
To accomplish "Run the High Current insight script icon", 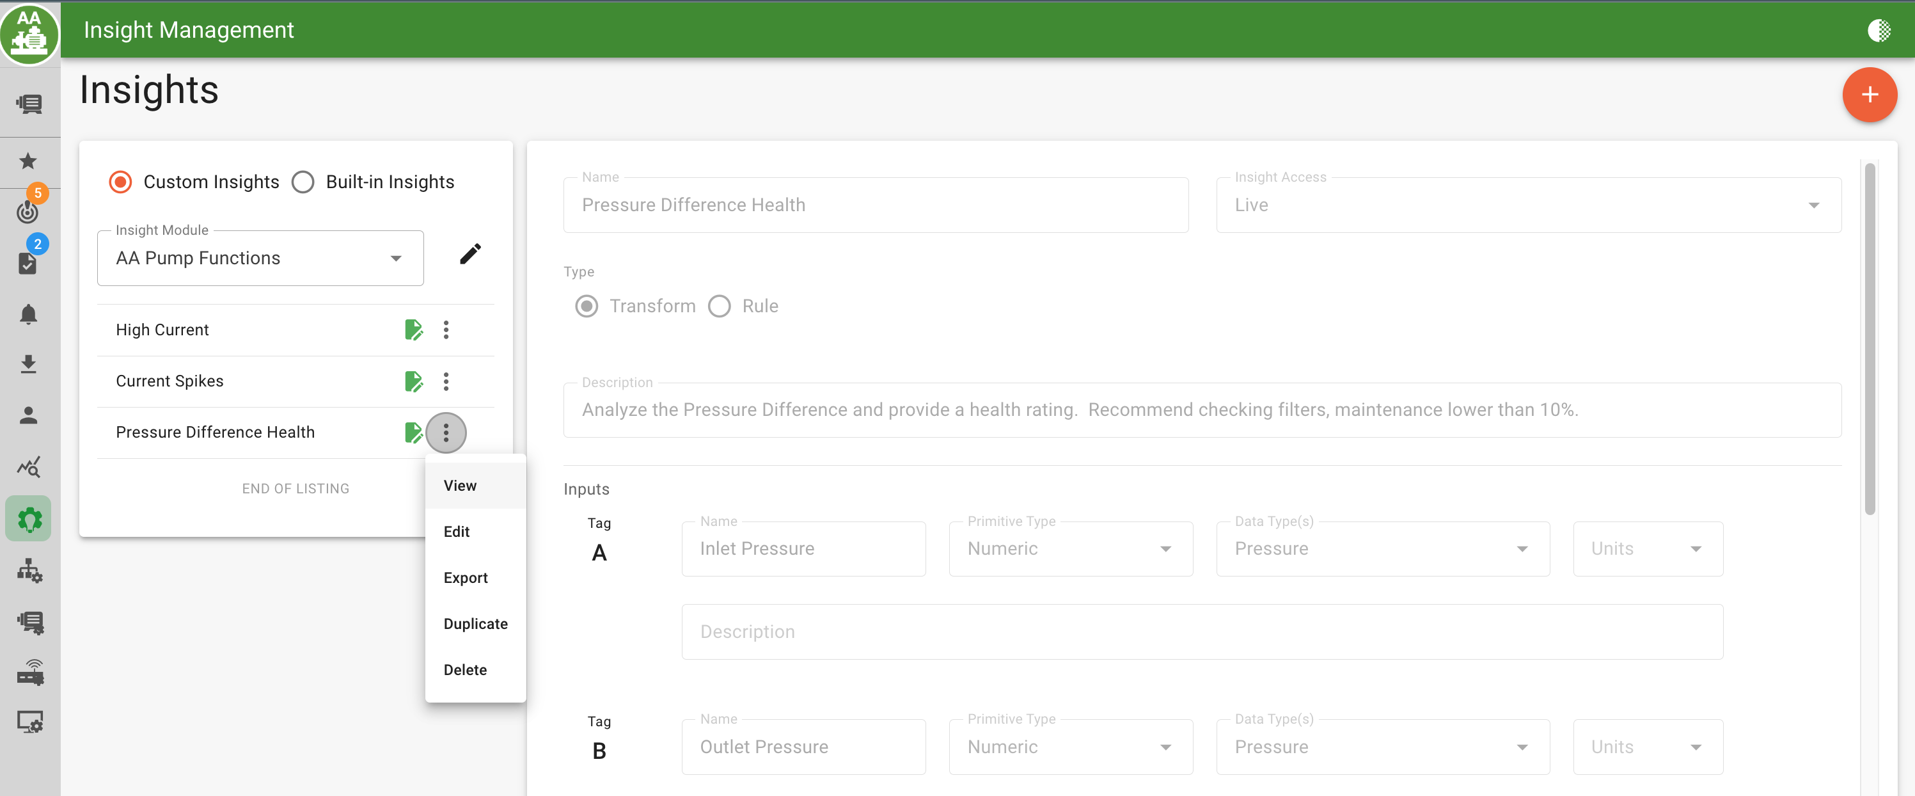I will pos(414,330).
